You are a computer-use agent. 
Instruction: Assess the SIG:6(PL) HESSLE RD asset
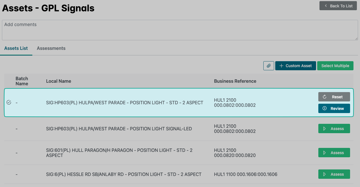[x=334, y=174]
